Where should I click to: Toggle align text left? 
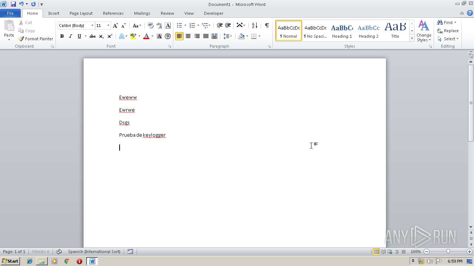click(x=180, y=36)
